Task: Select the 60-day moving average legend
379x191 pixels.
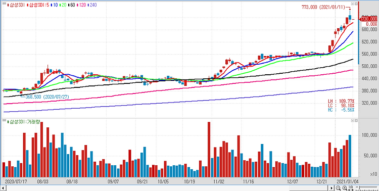Action: point(71,5)
